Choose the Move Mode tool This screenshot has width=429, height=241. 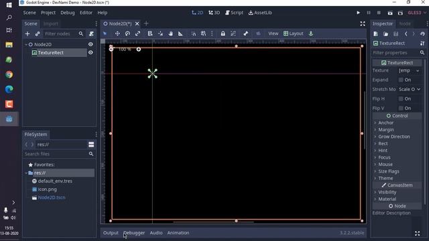pos(117,33)
